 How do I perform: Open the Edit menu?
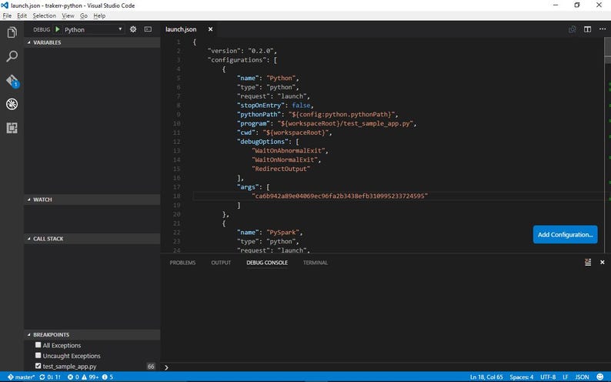tap(22, 15)
